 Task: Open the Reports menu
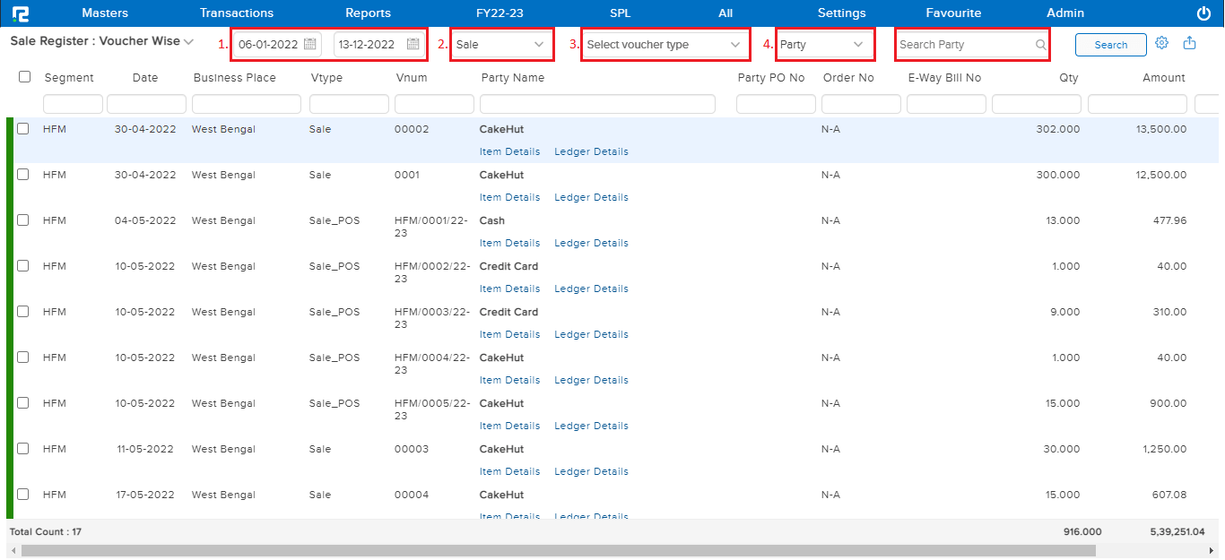369,13
